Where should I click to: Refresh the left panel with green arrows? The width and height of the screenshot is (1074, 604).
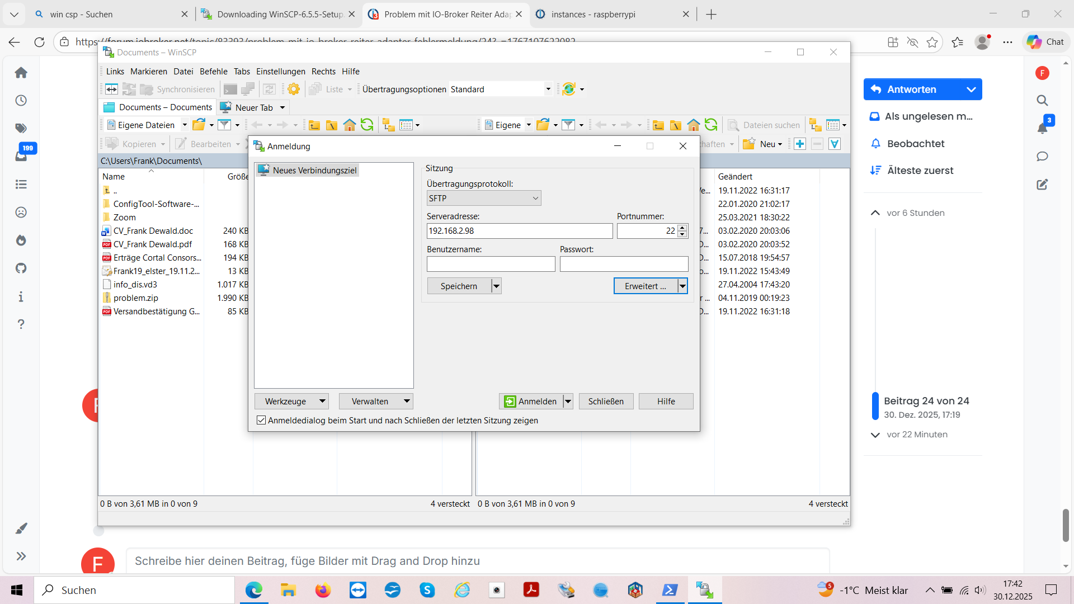click(367, 125)
